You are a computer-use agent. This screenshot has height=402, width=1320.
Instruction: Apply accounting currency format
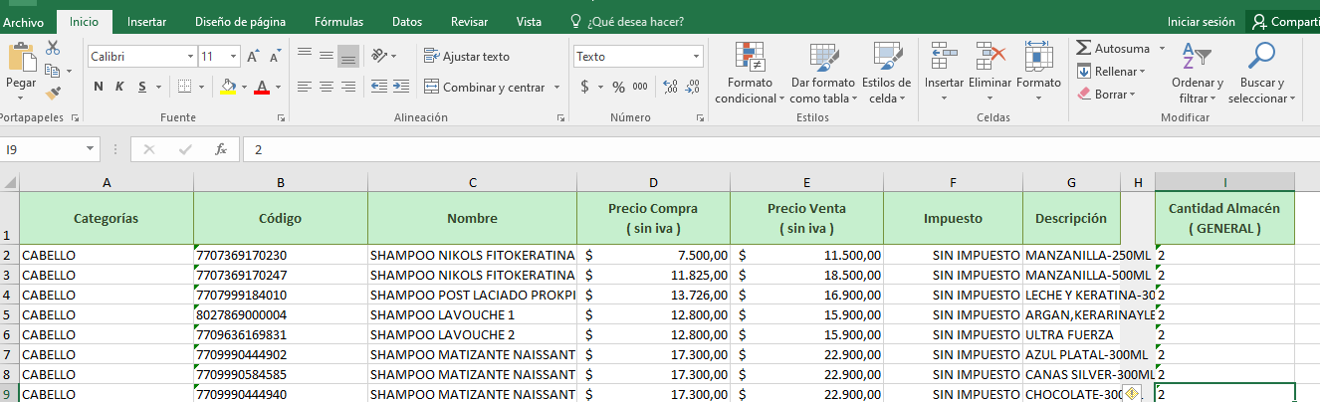click(584, 87)
